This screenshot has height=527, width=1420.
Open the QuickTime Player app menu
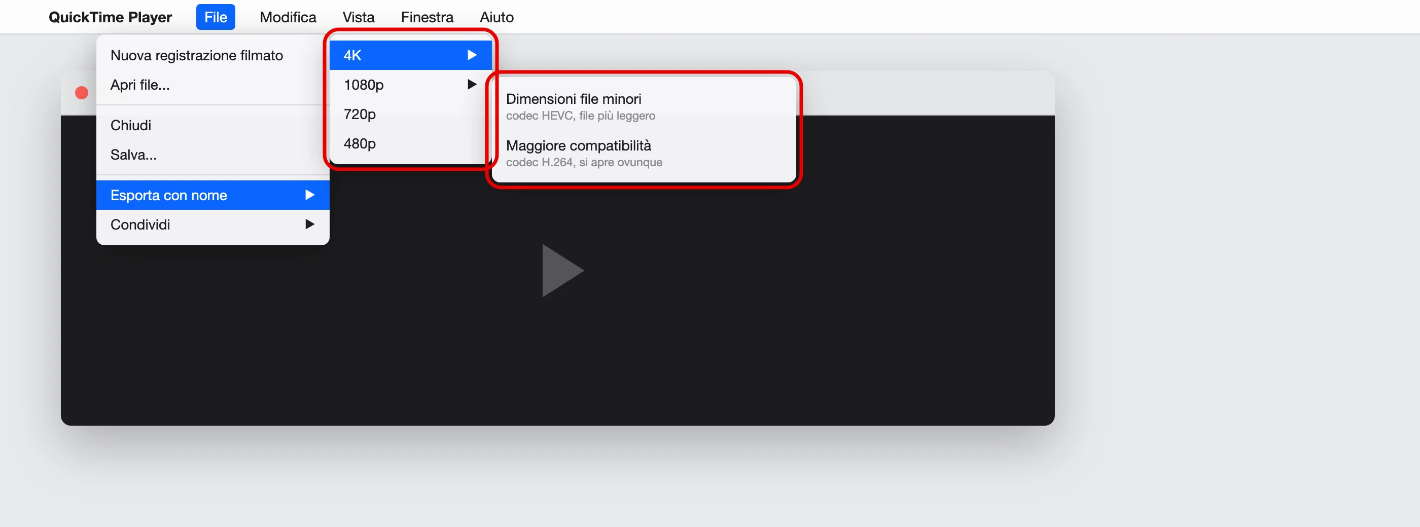tap(110, 17)
